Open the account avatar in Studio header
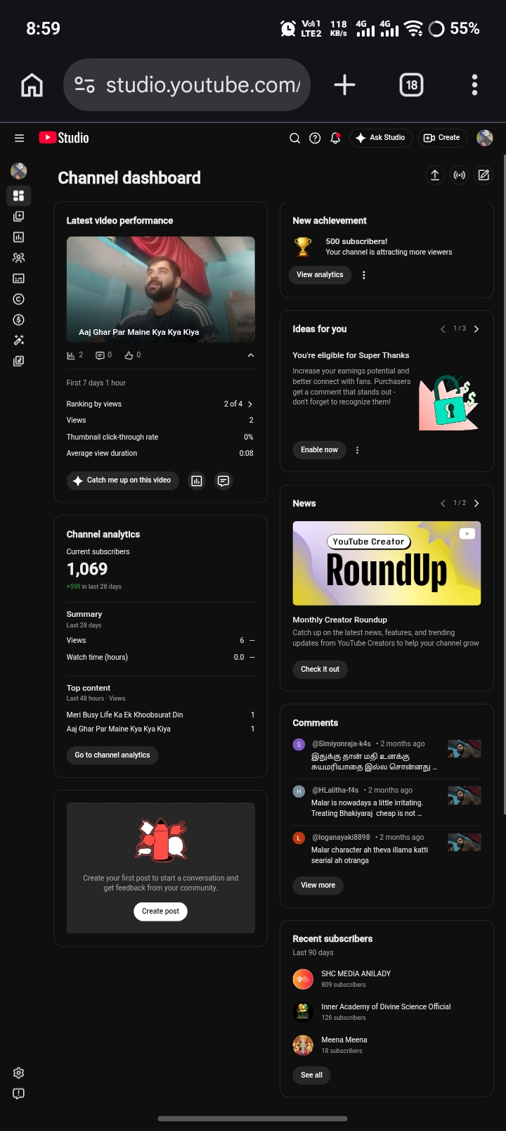Screen dimensions: 506x1131 [484, 138]
